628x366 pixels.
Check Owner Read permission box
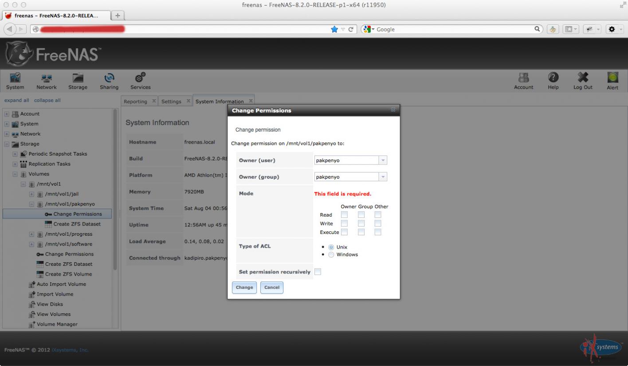tap(344, 215)
